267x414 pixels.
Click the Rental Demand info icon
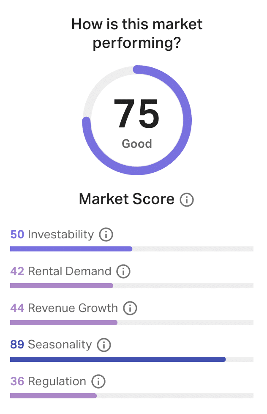(123, 271)
